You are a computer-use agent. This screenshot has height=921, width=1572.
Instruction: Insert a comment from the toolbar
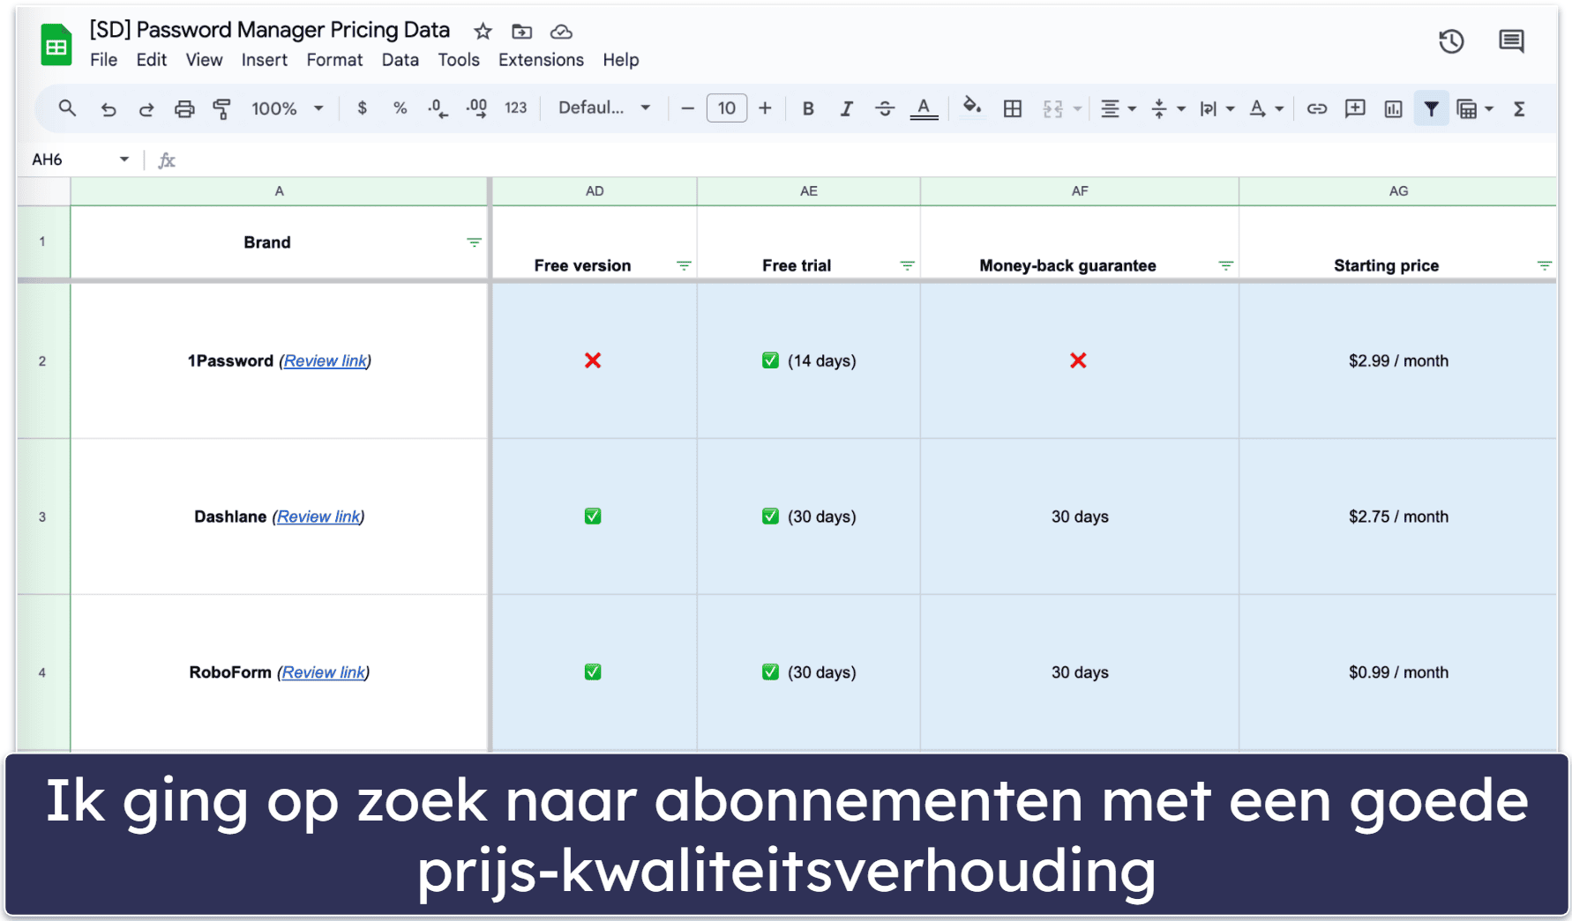click(x=1355, y=108)
